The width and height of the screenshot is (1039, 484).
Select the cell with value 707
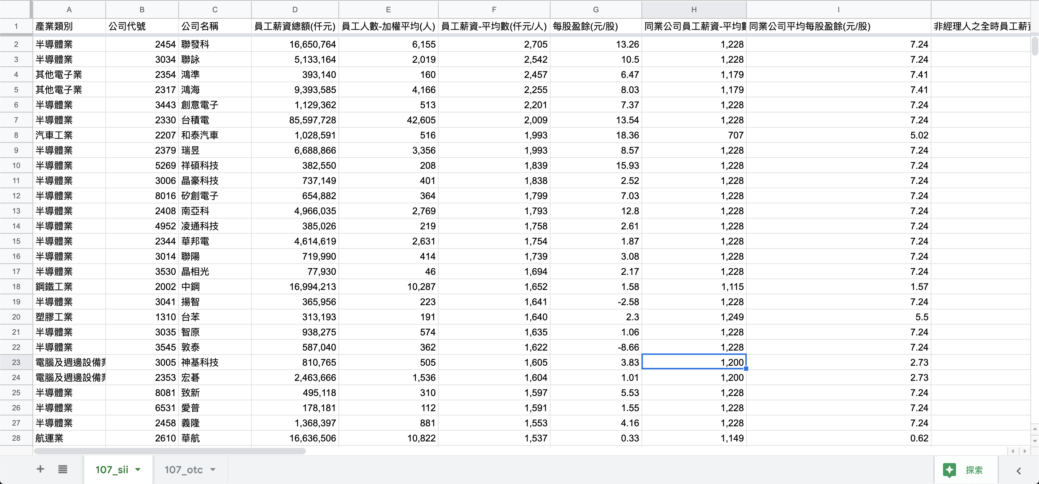[694, 135]
